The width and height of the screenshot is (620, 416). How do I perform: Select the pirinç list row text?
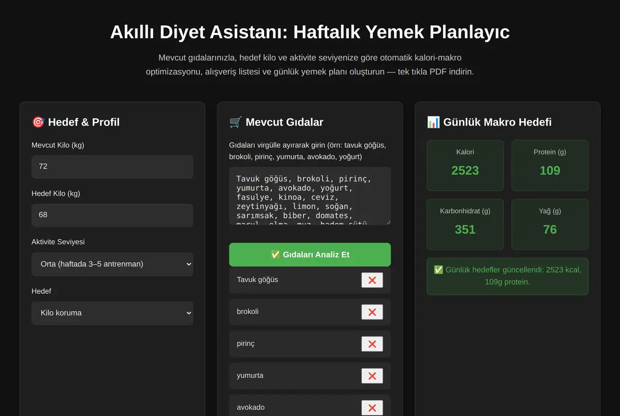pyautogui.click(x=245, y=344)
